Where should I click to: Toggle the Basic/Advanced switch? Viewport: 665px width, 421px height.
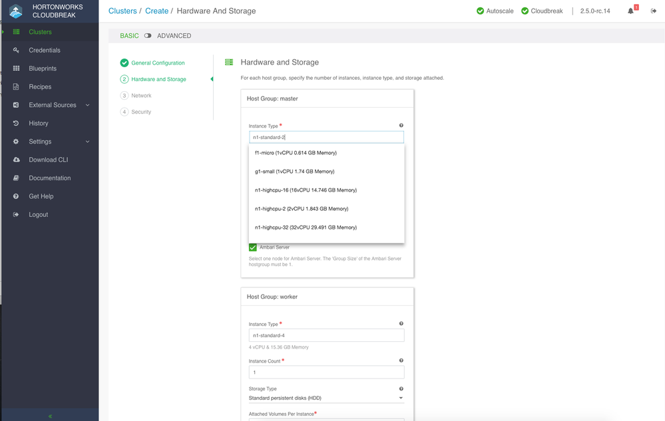(x=148, y=36)
